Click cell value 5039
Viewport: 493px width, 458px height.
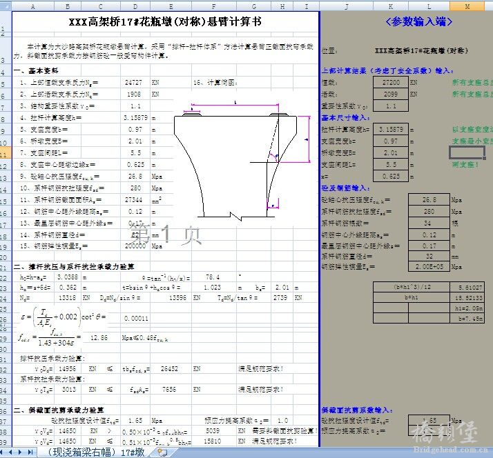(213, 430)
